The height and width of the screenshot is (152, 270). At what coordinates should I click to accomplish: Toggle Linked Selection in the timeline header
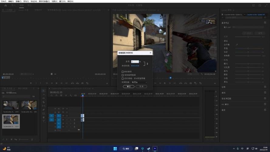(x=61, y=95)
